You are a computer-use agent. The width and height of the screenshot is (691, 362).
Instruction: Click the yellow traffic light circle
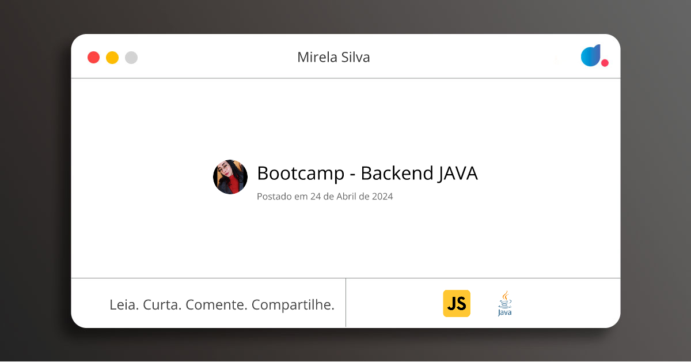tap(112, 57)
